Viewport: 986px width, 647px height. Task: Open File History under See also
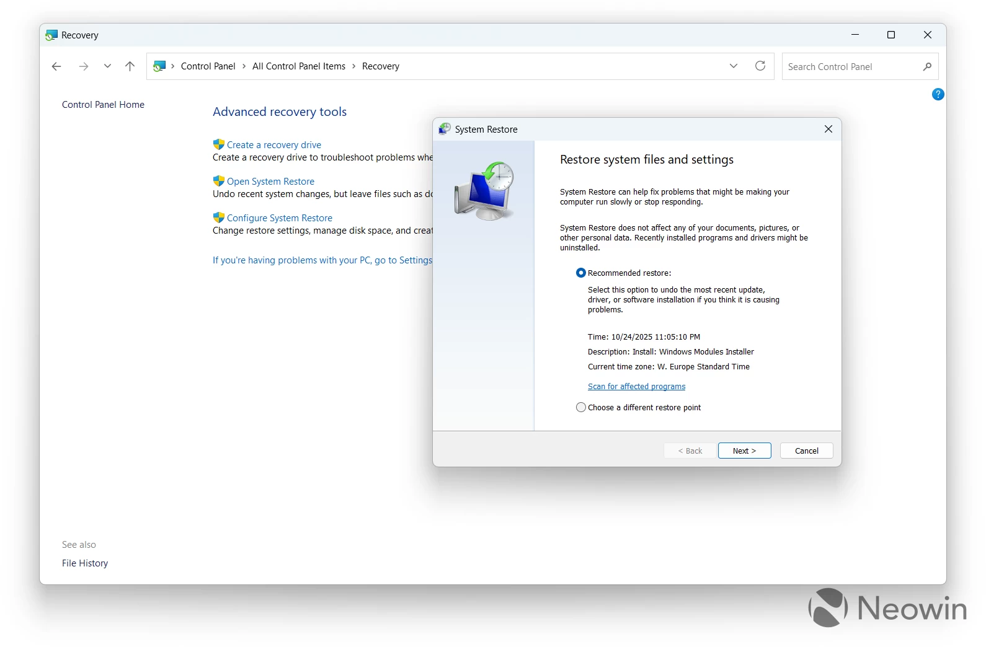85,563
